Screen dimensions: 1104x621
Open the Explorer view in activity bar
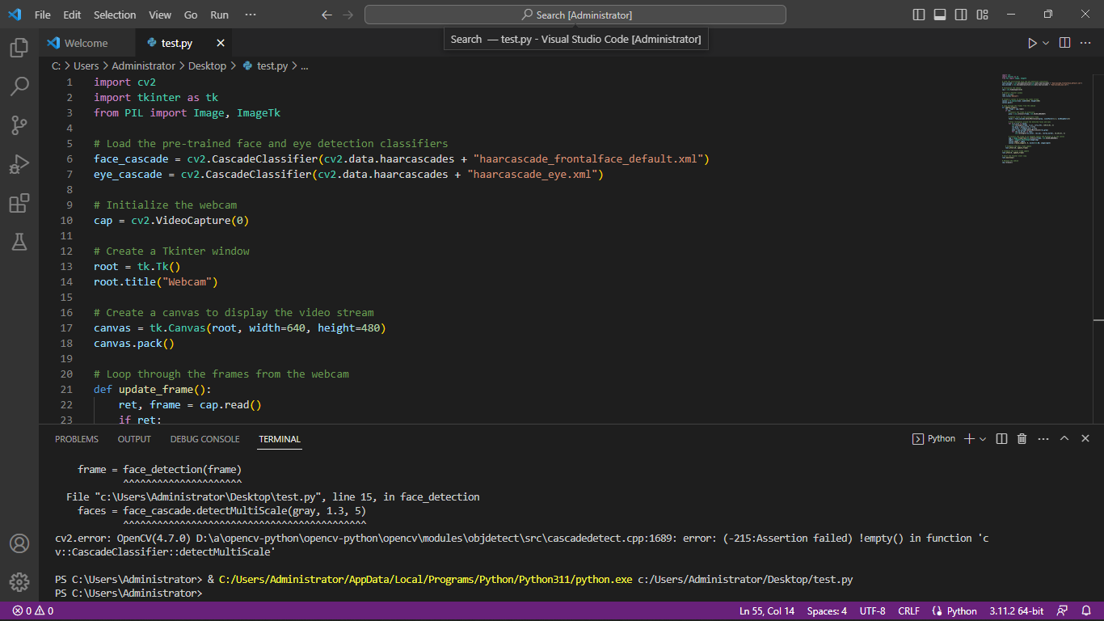pos(19,48)
